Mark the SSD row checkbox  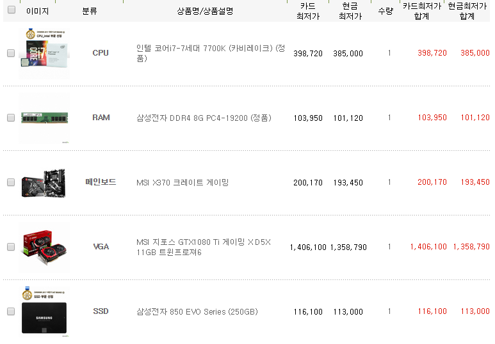point(11,311)
